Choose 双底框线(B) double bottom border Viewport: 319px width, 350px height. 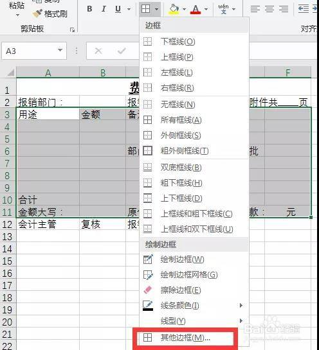194,167
